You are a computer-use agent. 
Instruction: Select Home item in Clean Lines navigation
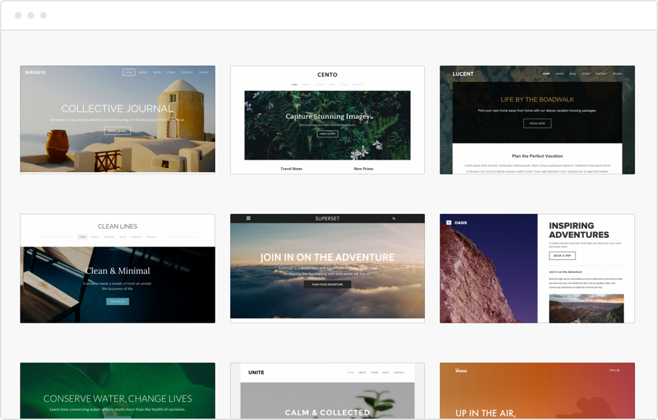point(82,237)
